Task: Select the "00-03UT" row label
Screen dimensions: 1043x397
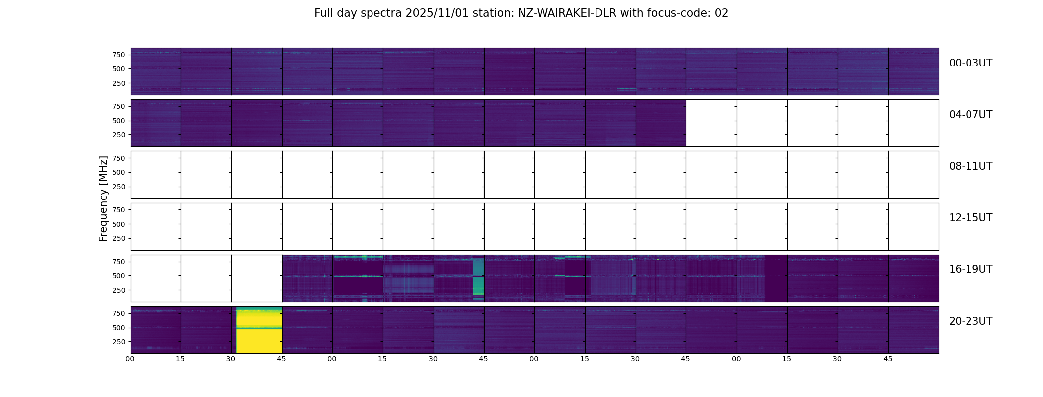Action: tap(970, 63)
